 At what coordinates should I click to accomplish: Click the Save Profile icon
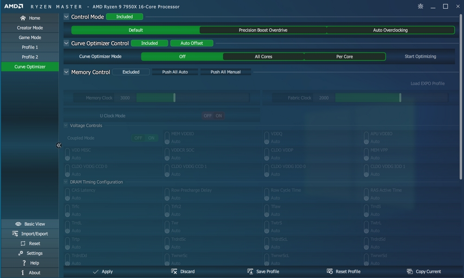point(250,272)
